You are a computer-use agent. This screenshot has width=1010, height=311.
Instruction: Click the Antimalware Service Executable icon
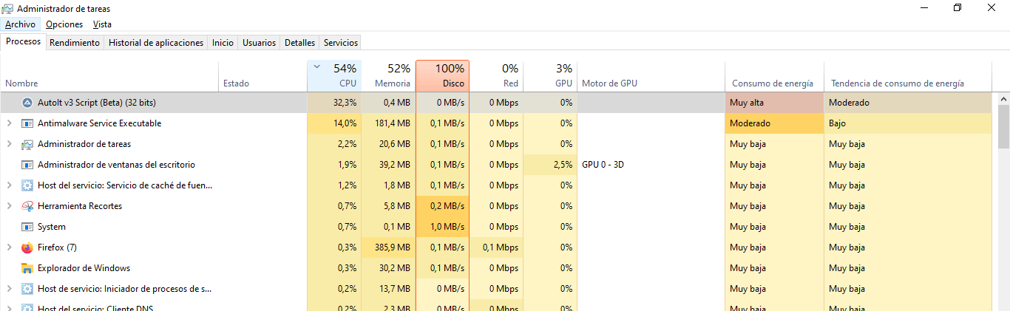[27, 123]
